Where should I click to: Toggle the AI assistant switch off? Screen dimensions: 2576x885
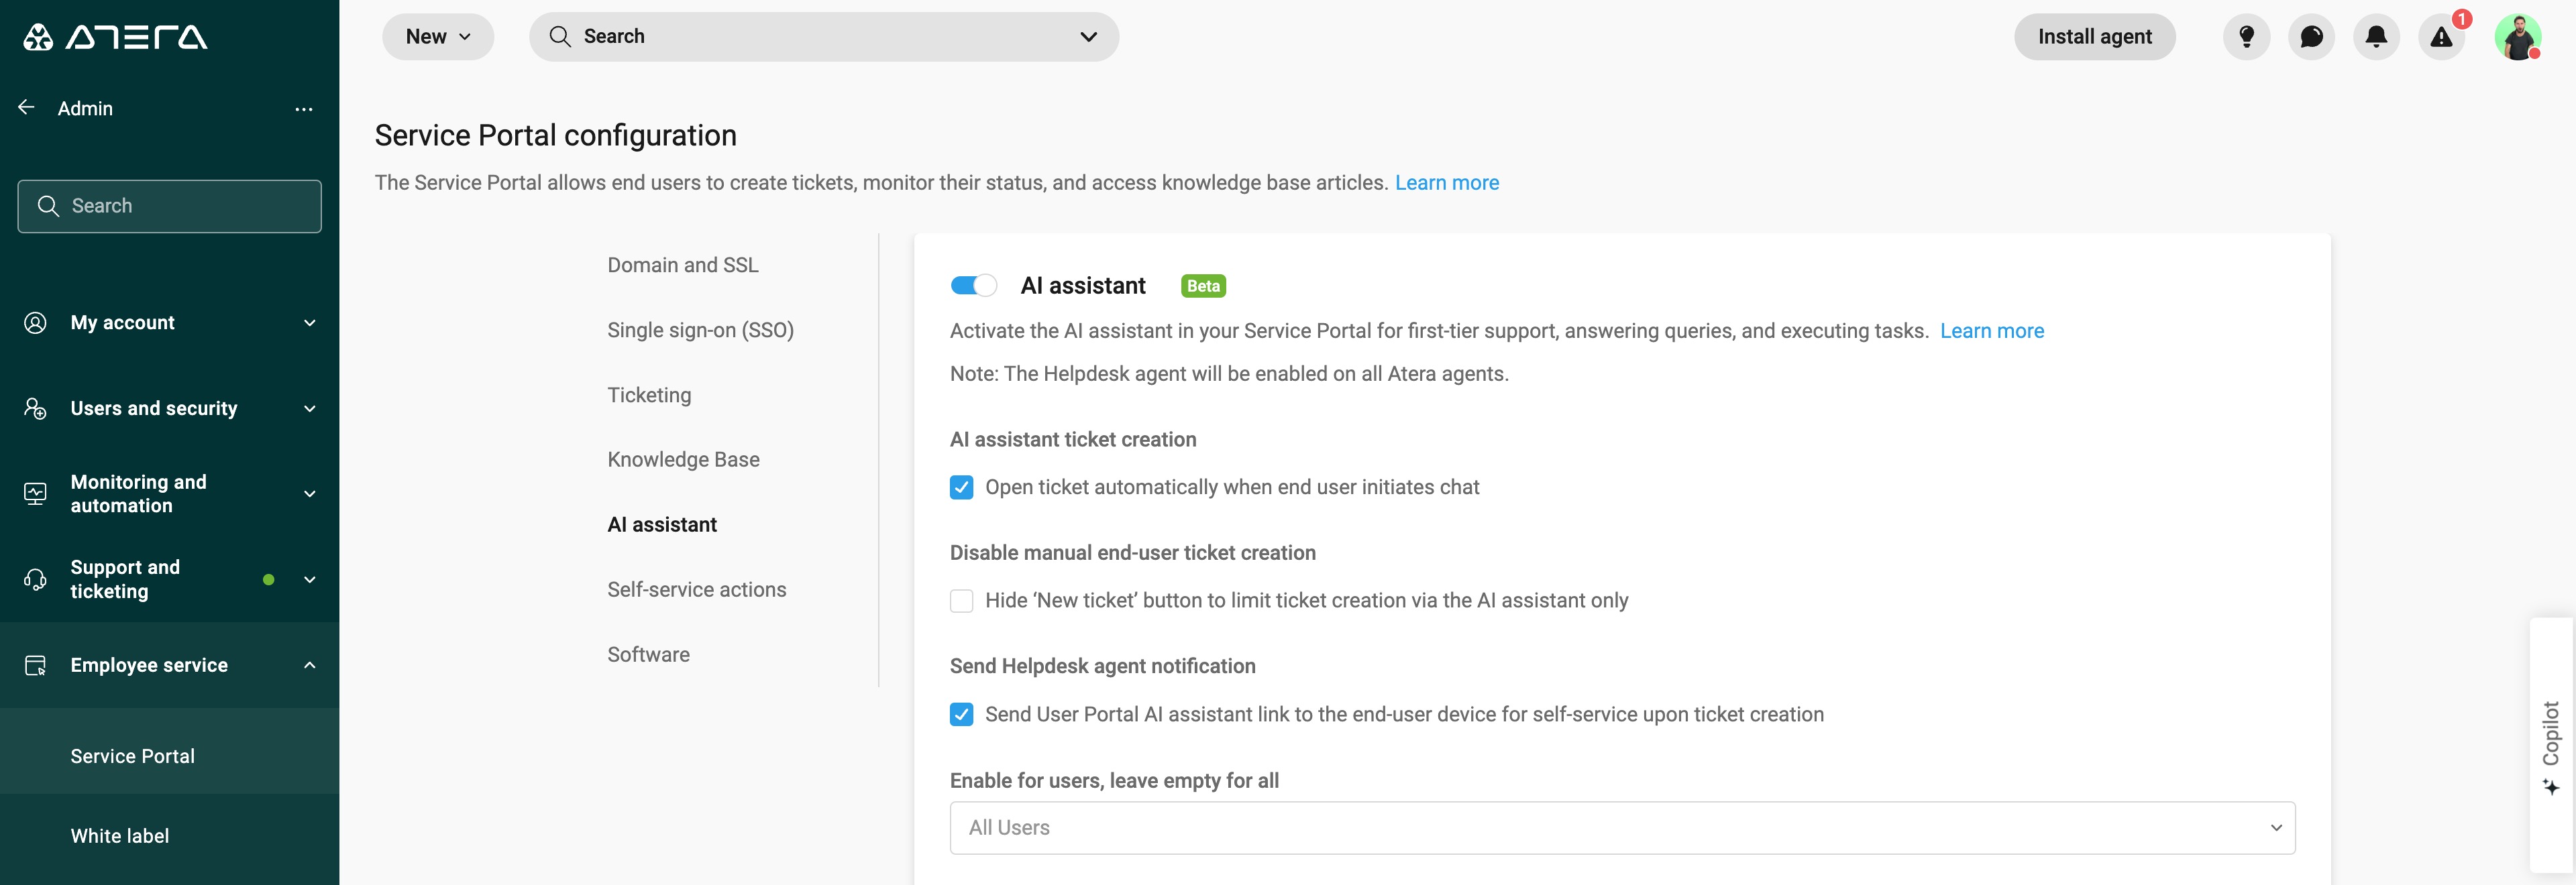[973, 286]
